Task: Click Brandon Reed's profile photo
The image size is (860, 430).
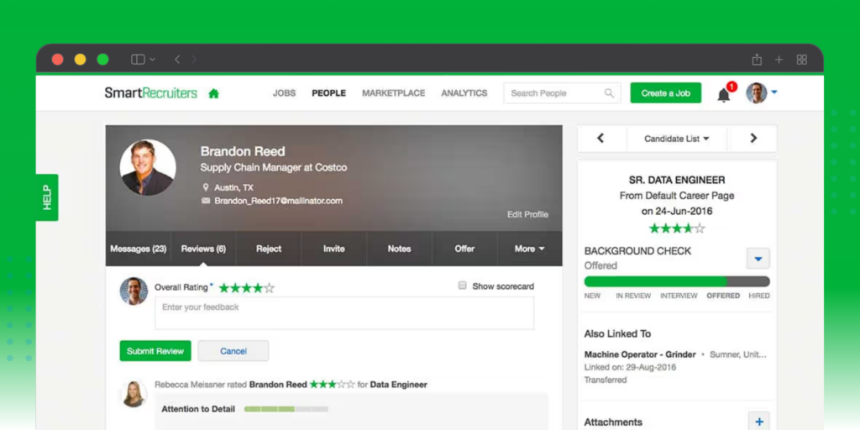Action: point(148,167)
